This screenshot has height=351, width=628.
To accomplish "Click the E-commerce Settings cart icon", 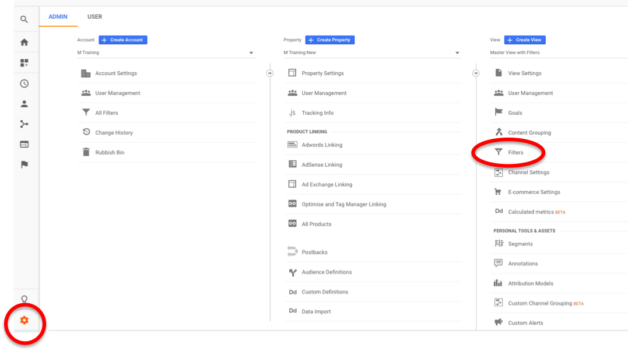I will click(x=498, y=191).
